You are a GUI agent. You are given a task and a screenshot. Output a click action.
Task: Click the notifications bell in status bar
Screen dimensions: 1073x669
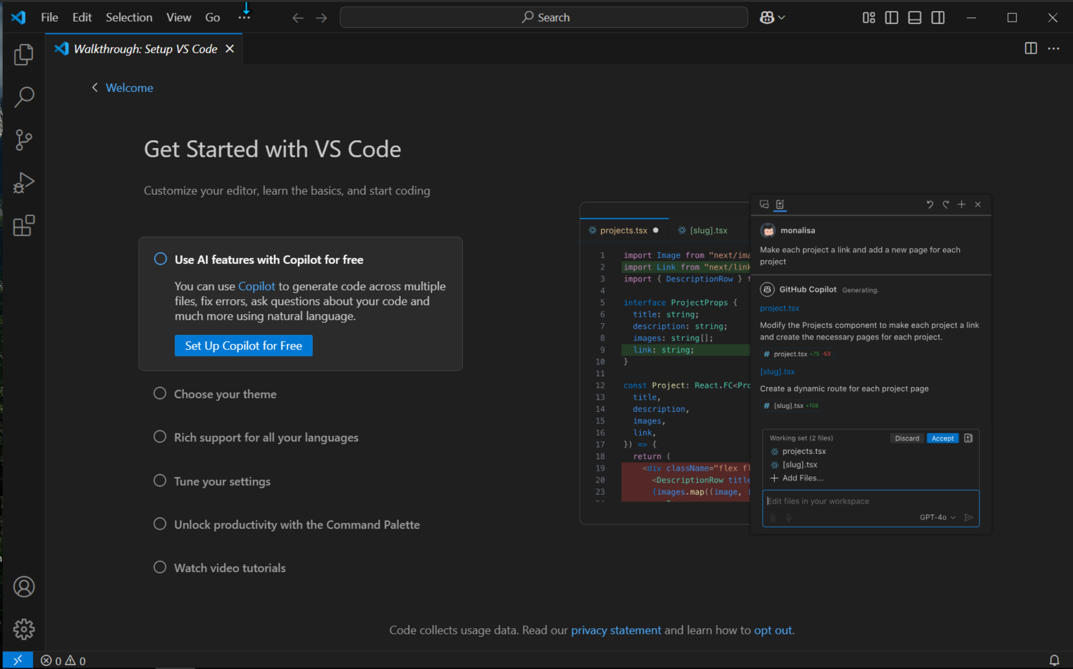(1054, 660)
